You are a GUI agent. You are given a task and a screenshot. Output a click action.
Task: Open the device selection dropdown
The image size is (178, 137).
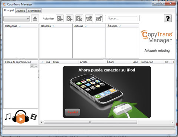(x=17, y=19)
